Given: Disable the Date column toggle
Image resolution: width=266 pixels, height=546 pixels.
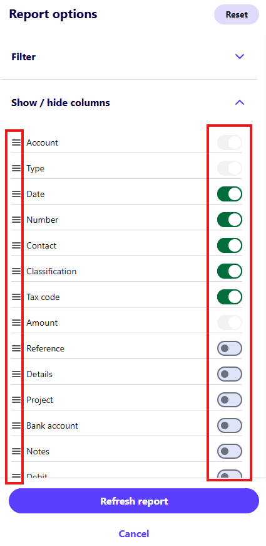Looking at the screenshot, I should point(230,194).
